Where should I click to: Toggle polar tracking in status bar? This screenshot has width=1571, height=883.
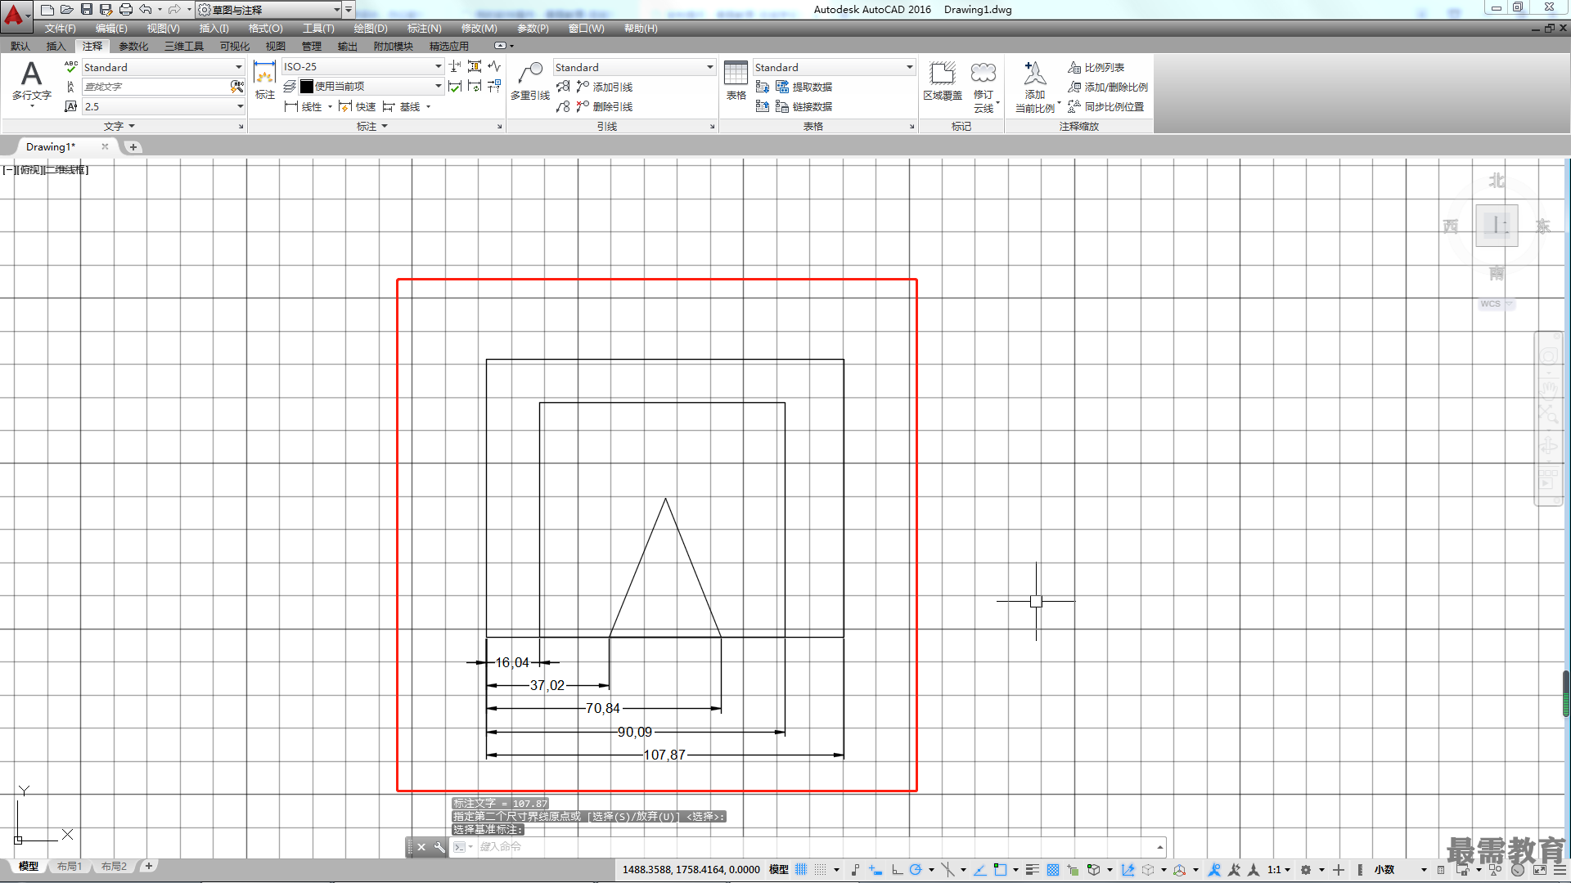point(916,870)
